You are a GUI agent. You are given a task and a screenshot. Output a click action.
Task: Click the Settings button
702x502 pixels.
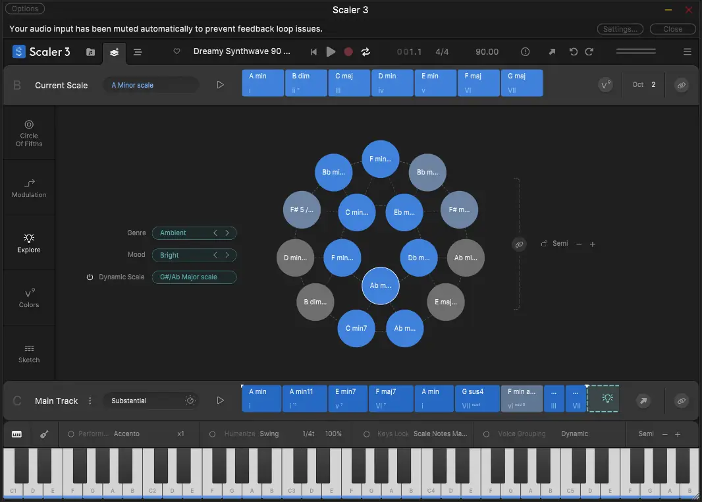pos(620,28)
